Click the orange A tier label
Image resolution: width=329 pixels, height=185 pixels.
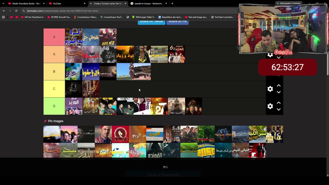(x=54, y=54)
